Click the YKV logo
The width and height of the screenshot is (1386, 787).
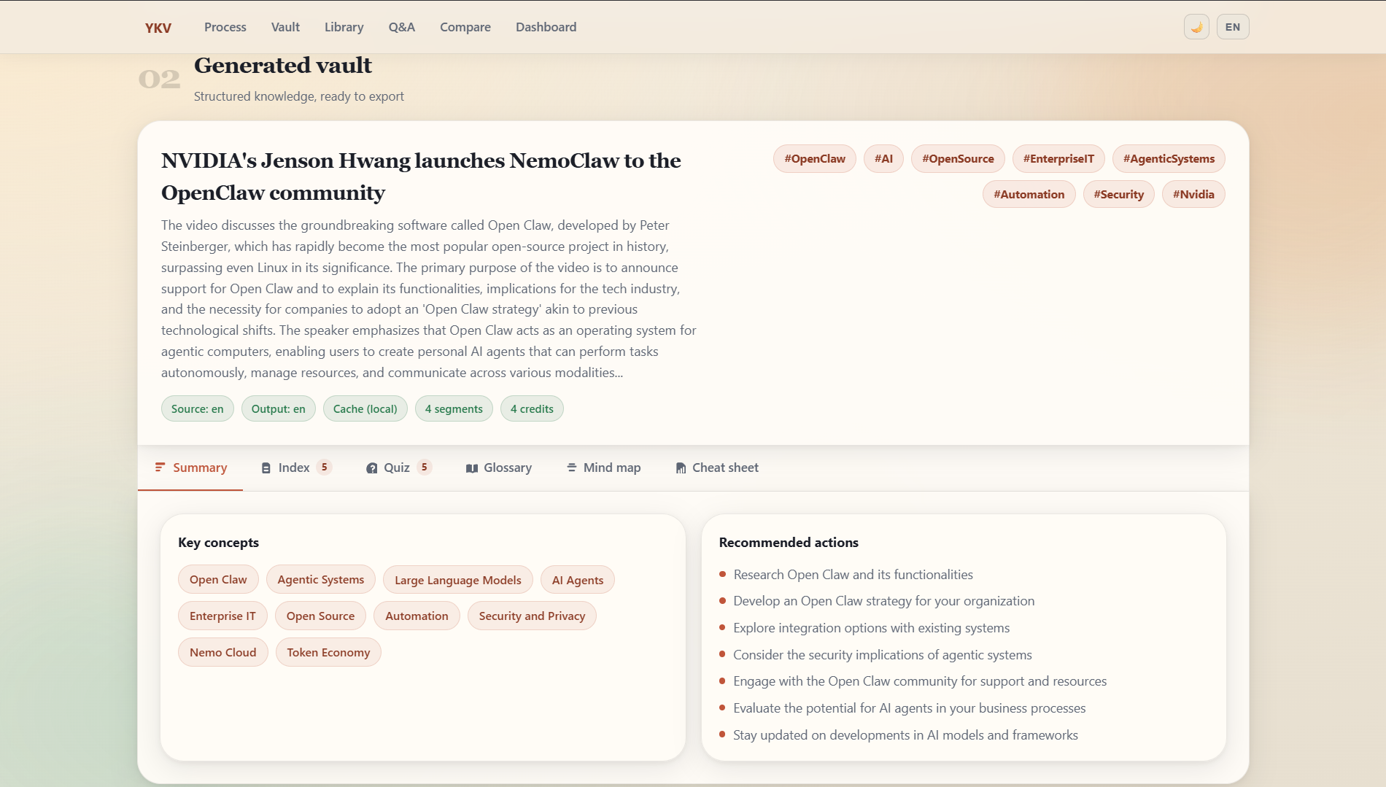pyautogui.click(x=158, y=27)
